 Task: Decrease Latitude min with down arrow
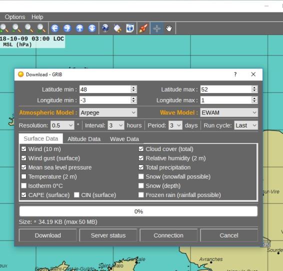(x=133, y=91)
